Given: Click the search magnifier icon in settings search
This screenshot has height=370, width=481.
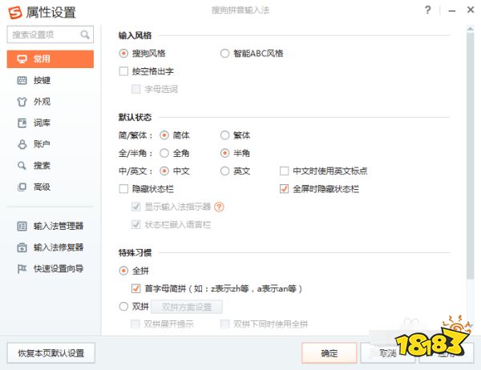Looking at the screenshot, I should [85, 34].
